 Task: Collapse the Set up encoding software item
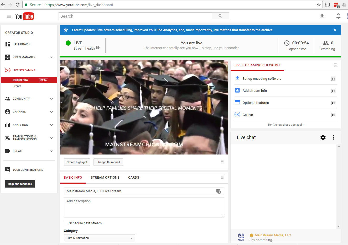tap(333, 79)
